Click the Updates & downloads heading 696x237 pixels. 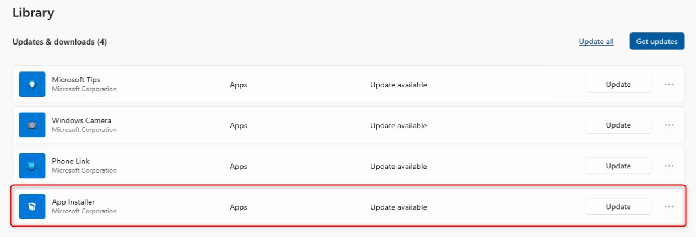(60, 42)
